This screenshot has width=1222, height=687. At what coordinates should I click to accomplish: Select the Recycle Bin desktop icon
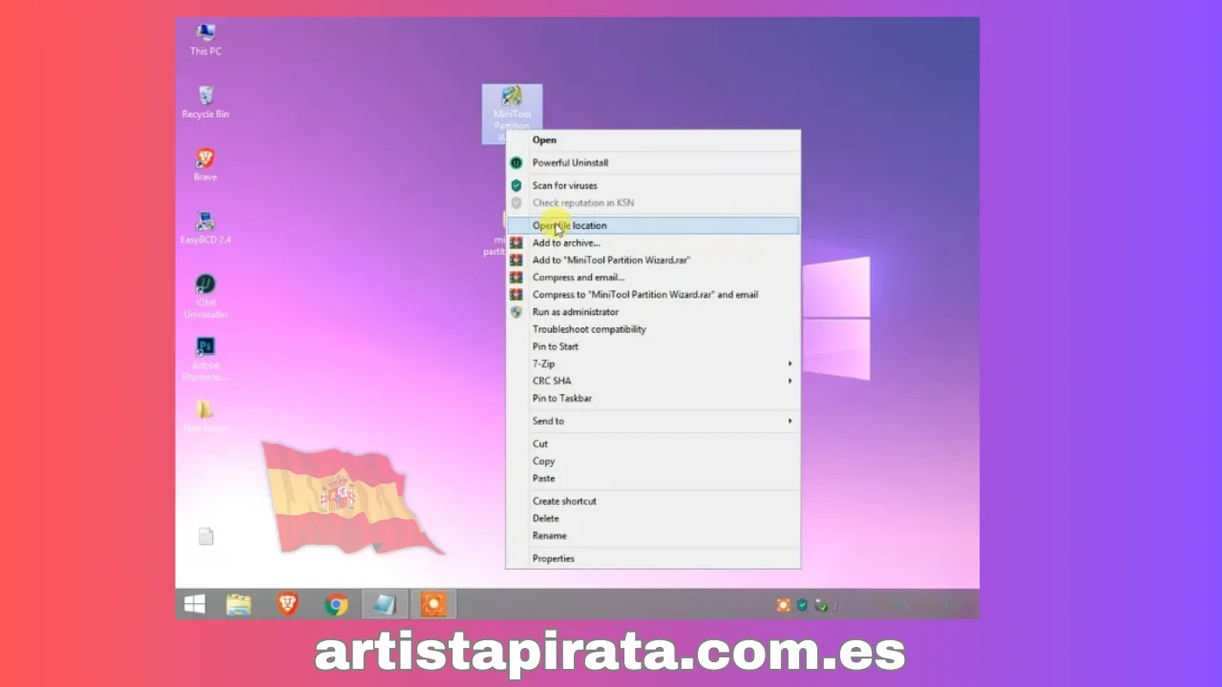pyautogui.click(x=205, y=102)
